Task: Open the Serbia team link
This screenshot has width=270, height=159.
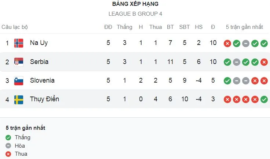Action: pos(39,62)
